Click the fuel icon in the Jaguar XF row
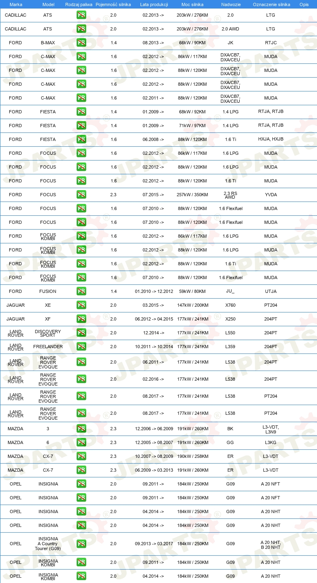This screenshot has height=583, width=317. point(81,319)
